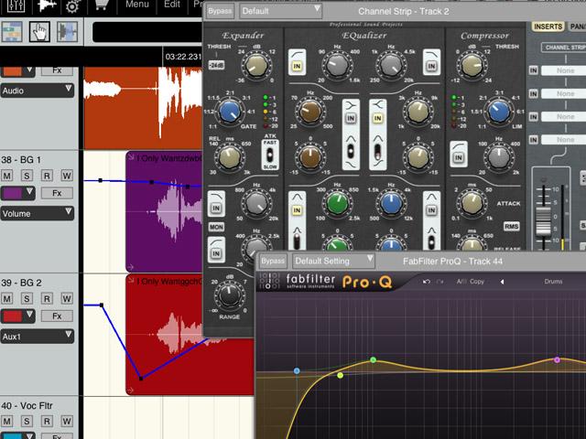Toggle the Compressor sidechain filter IN button

point(458,157)
